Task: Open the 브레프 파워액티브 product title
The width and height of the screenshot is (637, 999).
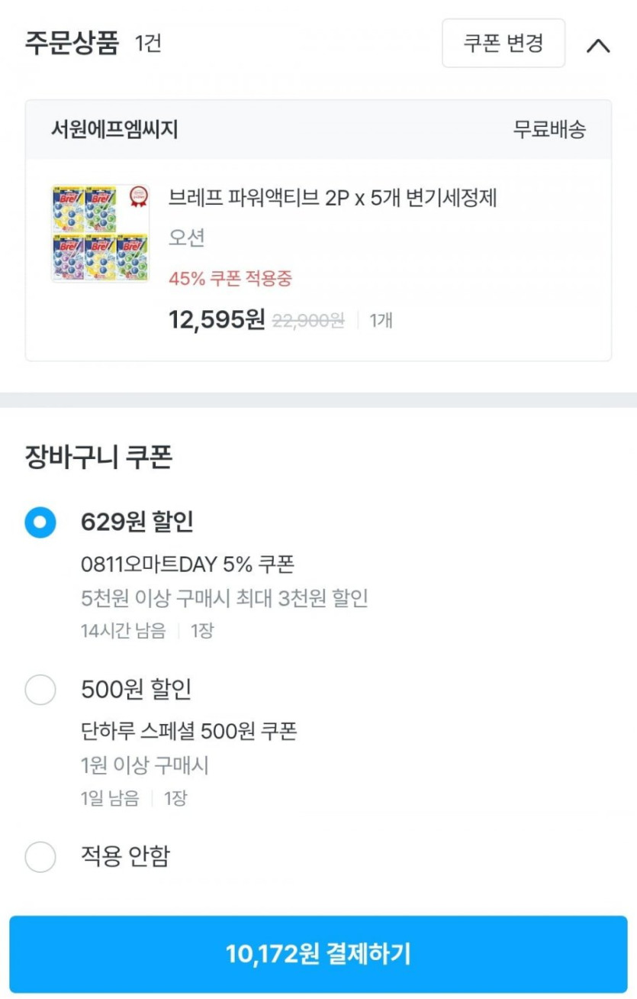Action: point(333,199)
